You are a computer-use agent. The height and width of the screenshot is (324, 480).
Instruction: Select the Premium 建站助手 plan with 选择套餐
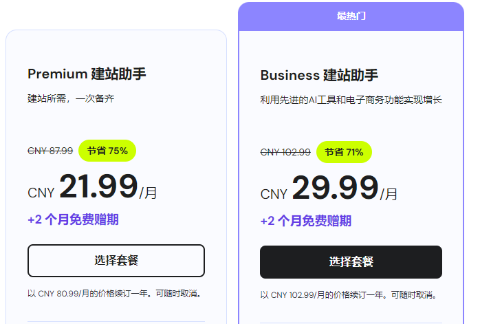tap(116, 261)
